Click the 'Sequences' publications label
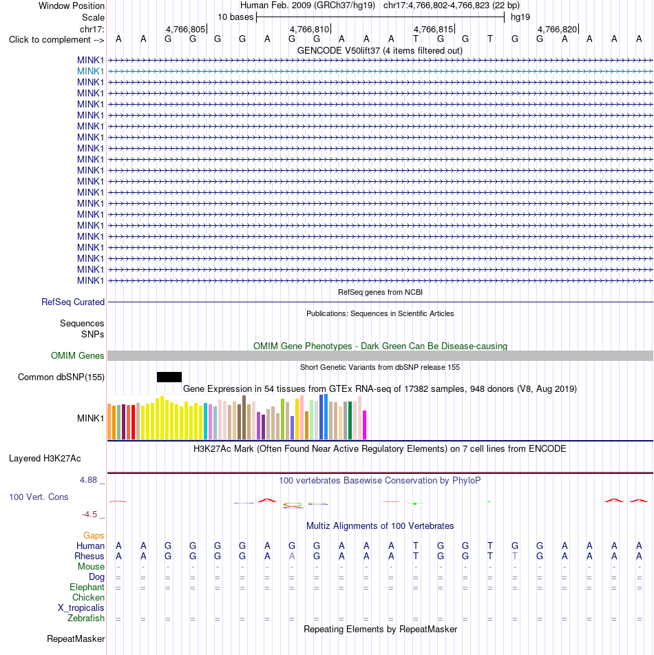The width and height of the screenshot is (654, 655). [82, 324]
